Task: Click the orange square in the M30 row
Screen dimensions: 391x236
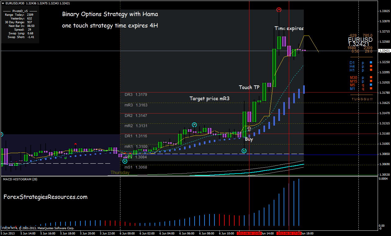Action: 371,78
